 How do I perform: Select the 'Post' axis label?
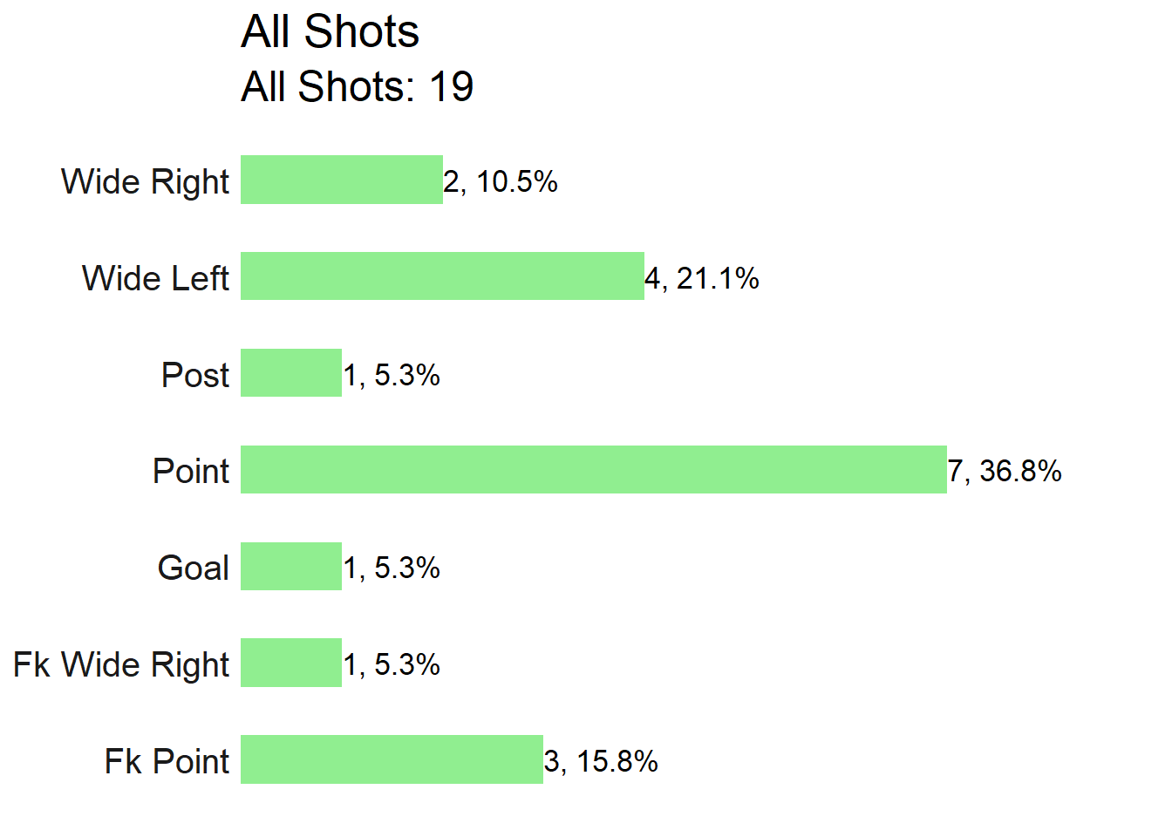point(195,375)
